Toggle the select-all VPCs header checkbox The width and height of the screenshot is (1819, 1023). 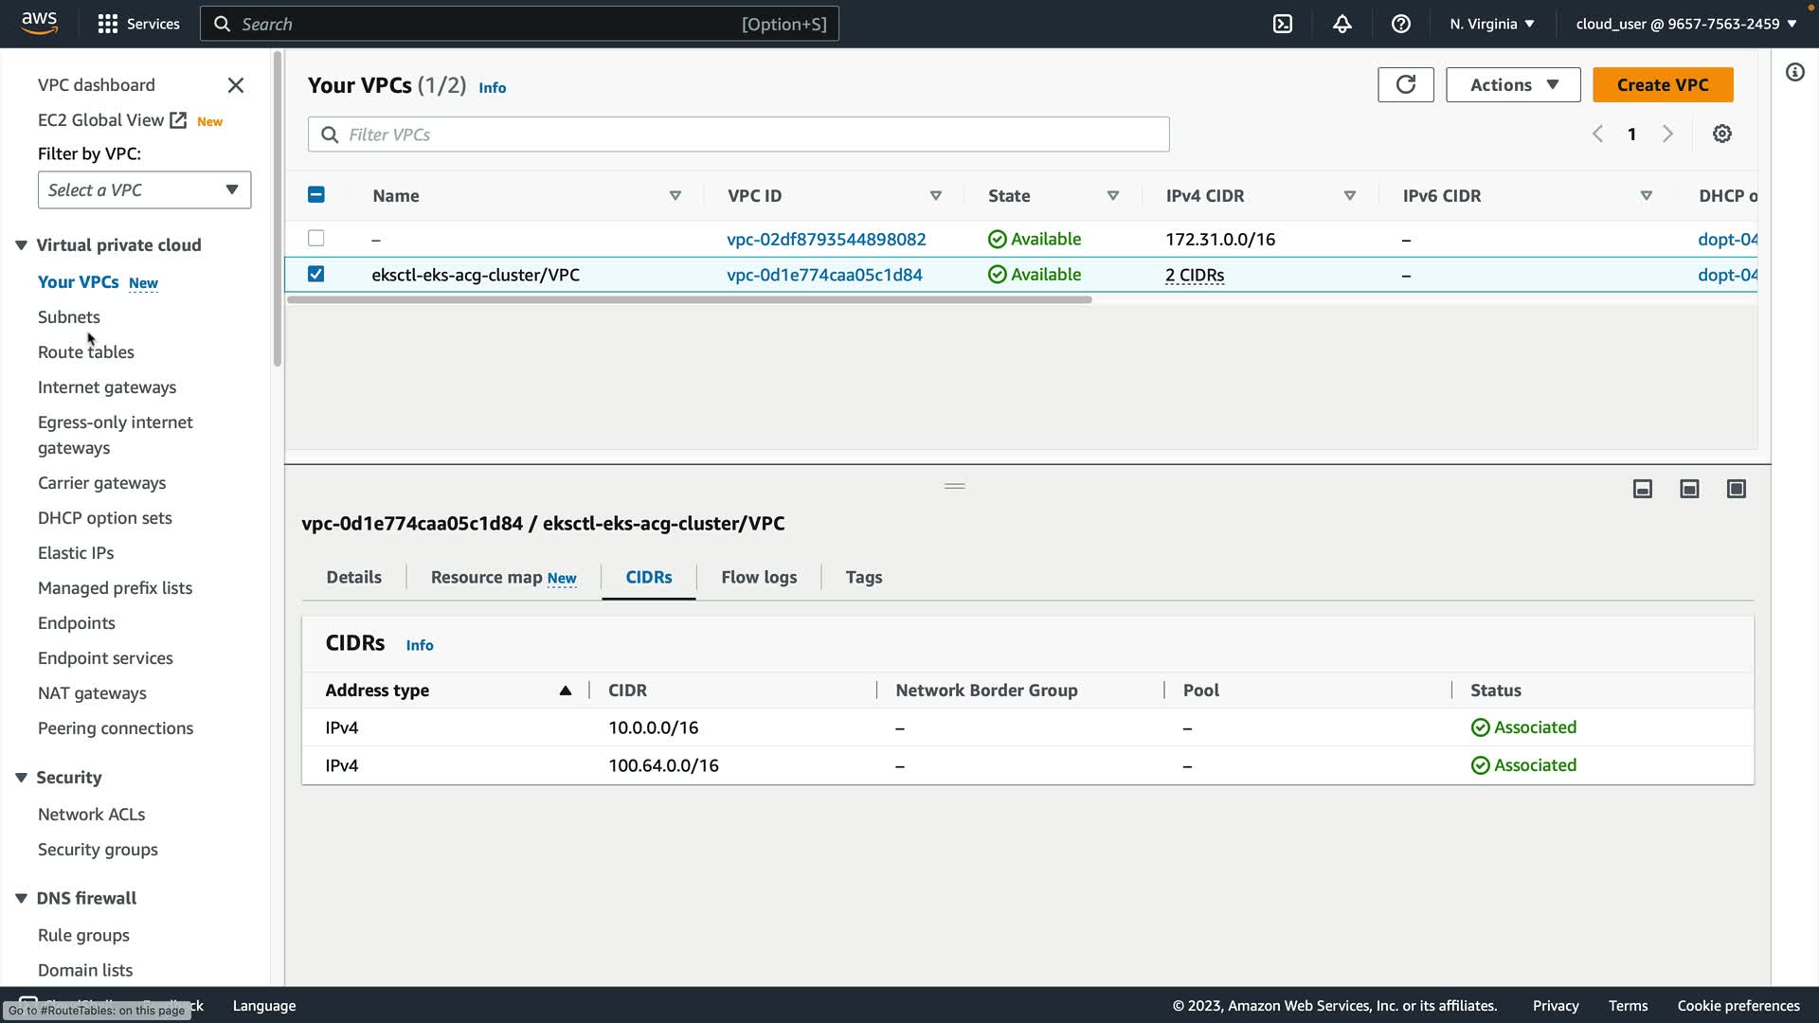(x=316, y=195)
